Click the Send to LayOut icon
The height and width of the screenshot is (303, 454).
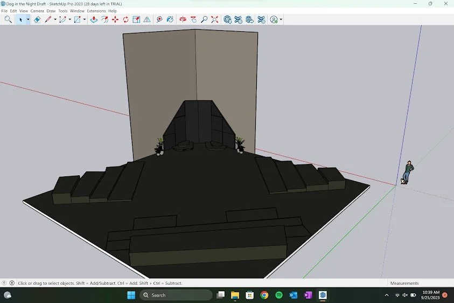point(249,19)
